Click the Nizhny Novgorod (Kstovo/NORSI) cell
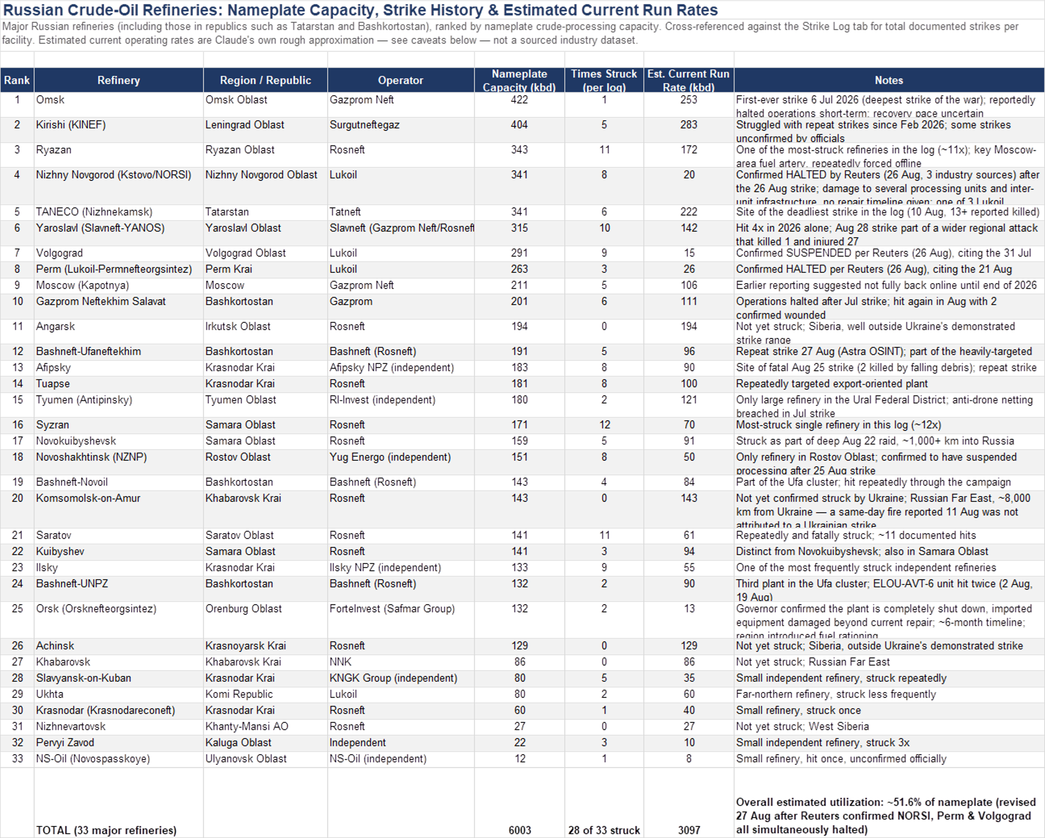 (119, 186)
